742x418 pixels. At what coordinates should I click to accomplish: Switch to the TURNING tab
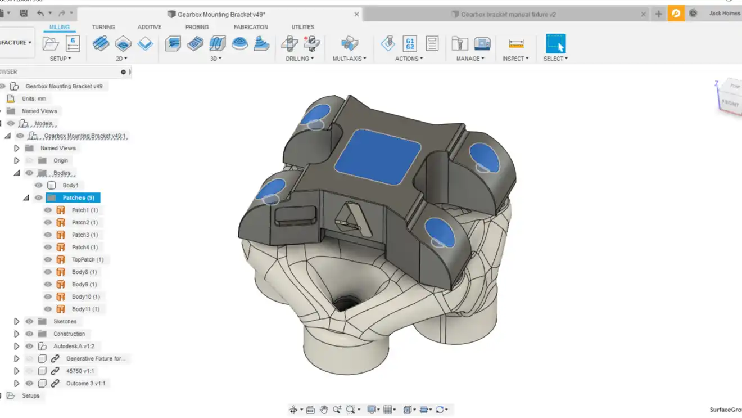point(103,27)
